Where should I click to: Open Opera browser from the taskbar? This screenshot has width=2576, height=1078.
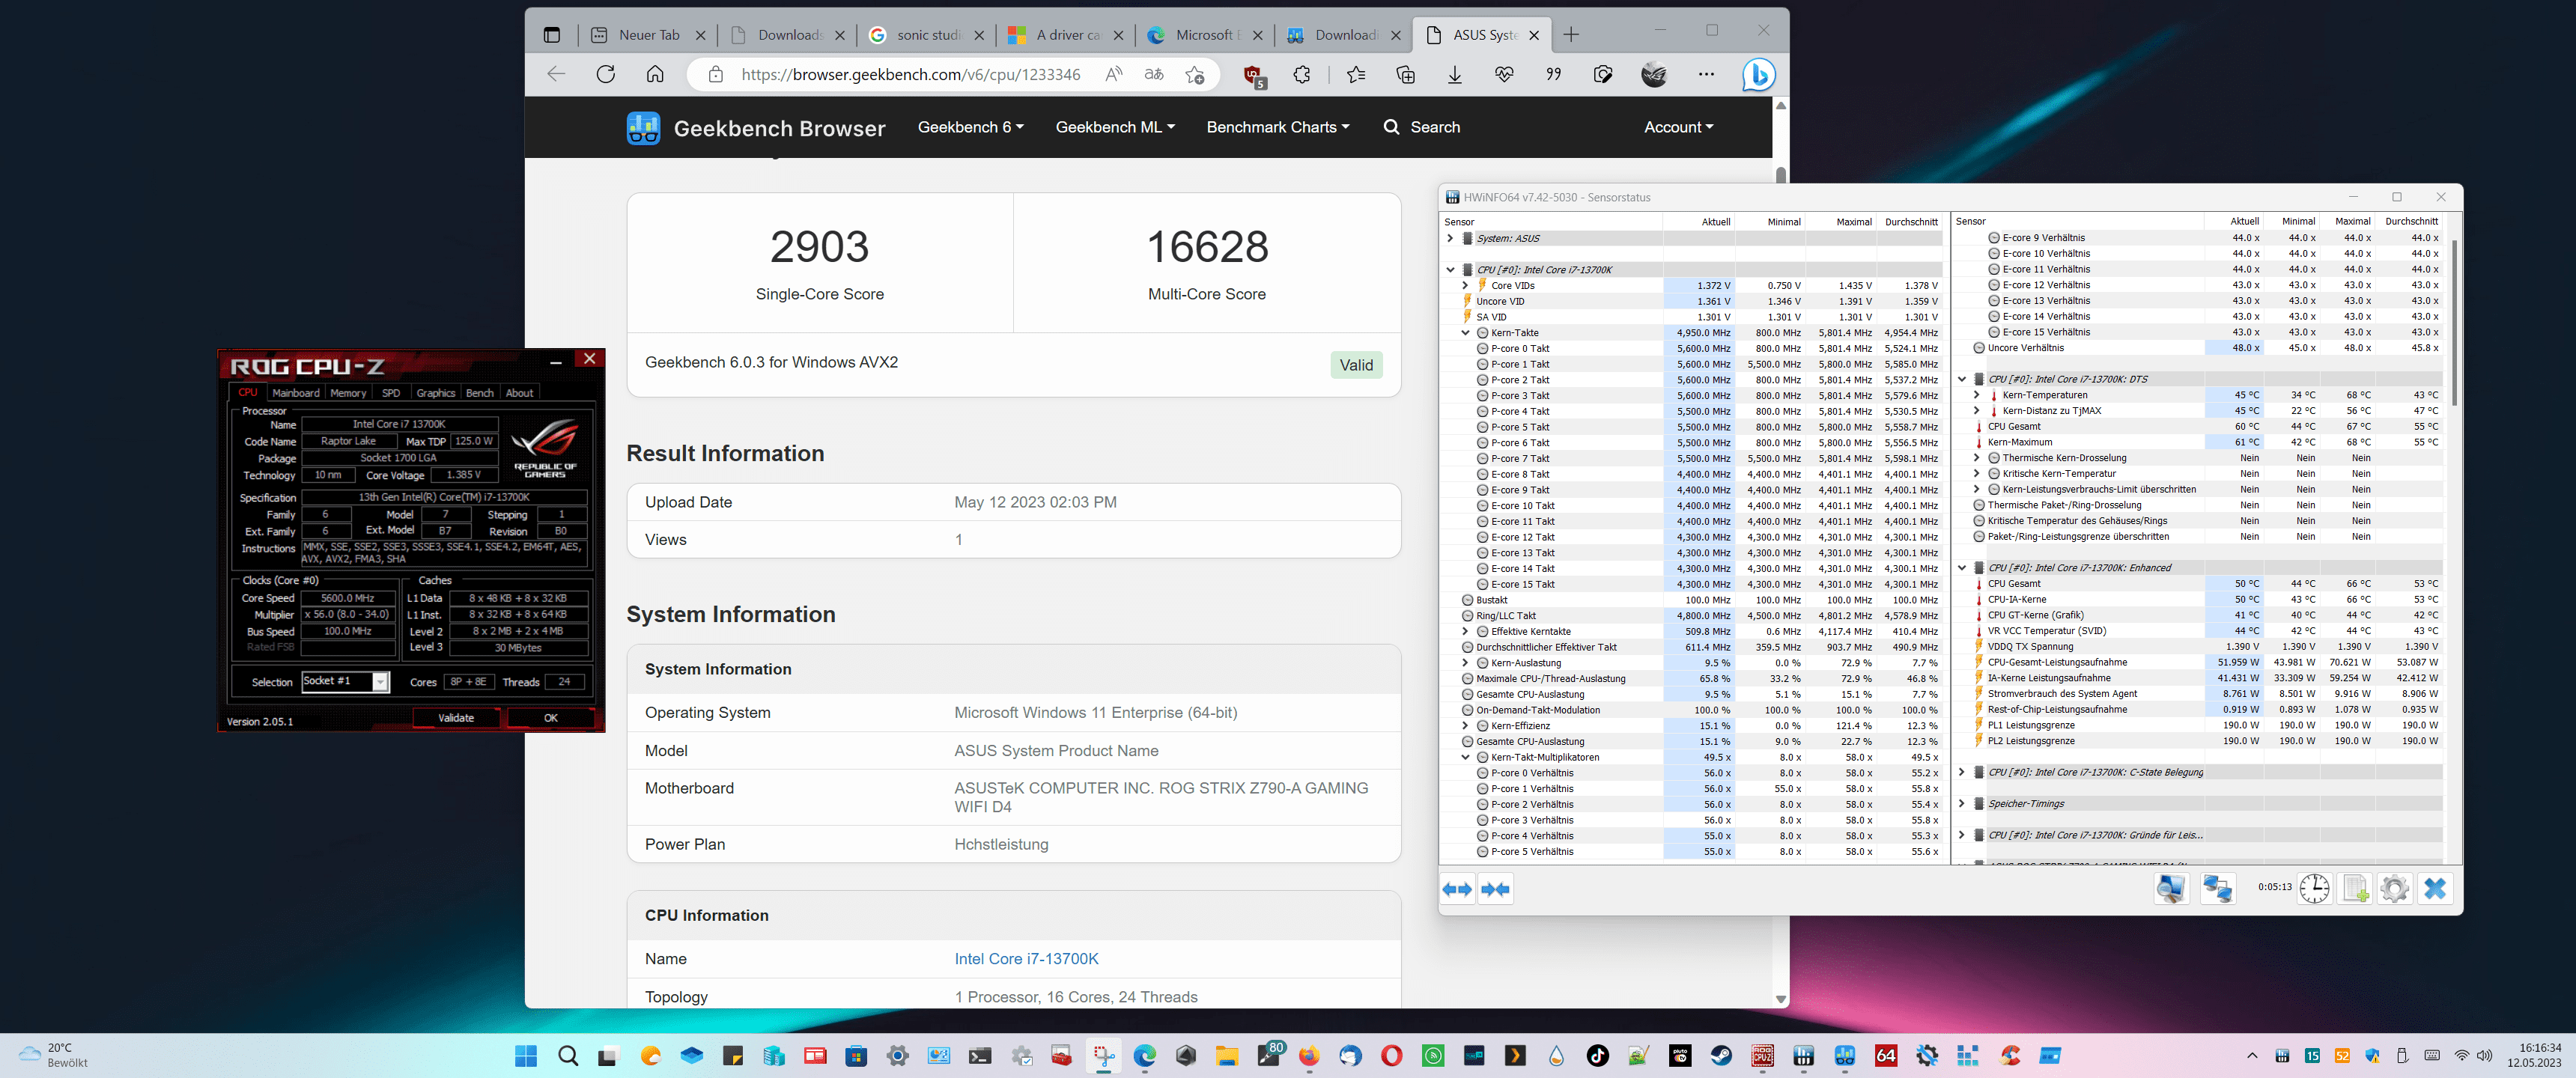[1391, 1056]
